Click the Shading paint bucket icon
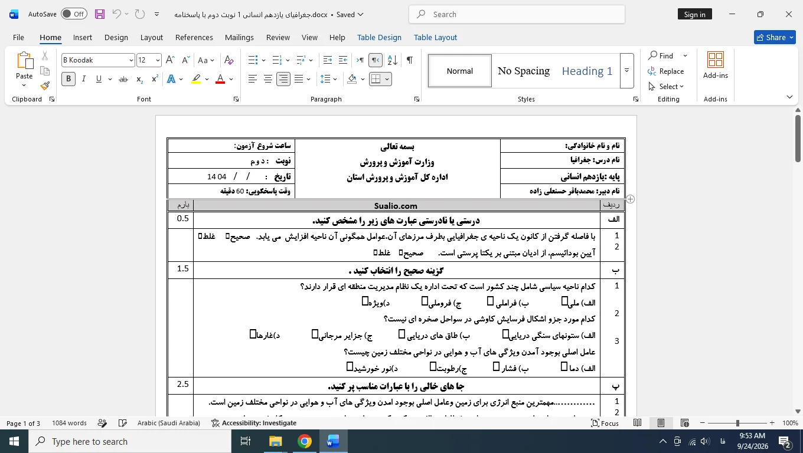The width and height of the screenshot is (803, 453). click(352, 79)
